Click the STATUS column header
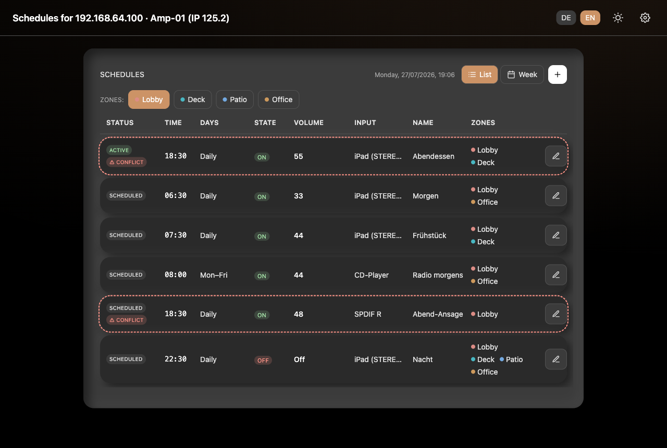The height and width of the screenshot is (448, 667). [x=120, y=123]
